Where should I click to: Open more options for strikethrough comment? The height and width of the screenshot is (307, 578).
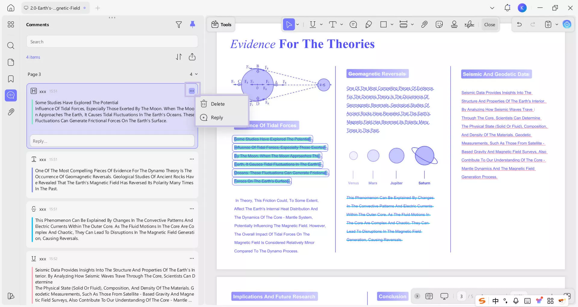tap(192, 209)
